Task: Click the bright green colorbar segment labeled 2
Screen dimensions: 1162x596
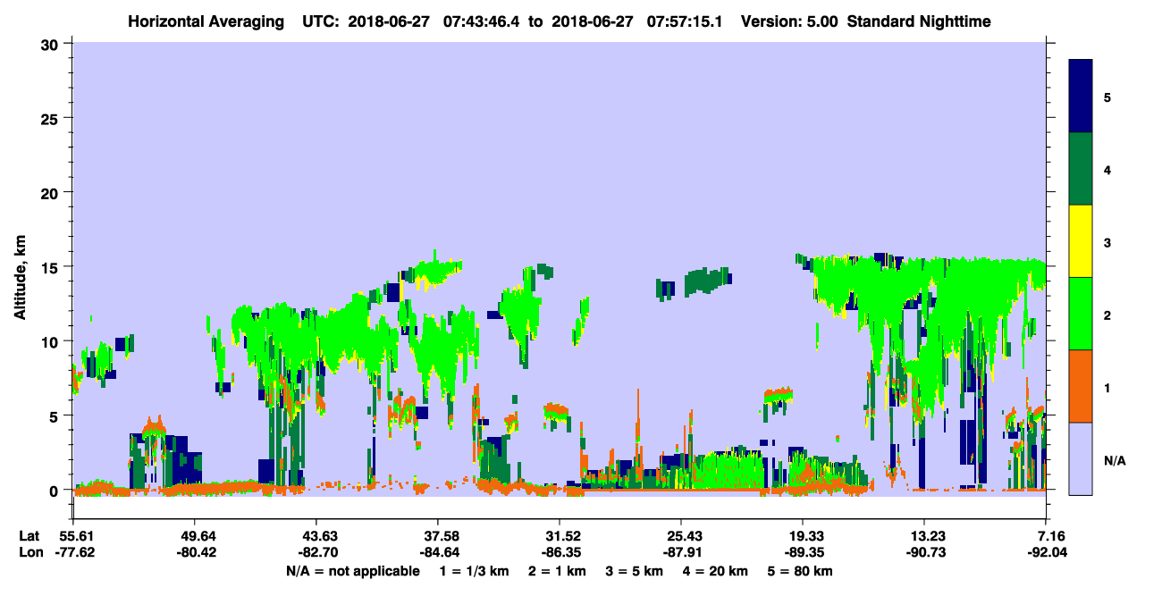Action: pos(1081,314)
